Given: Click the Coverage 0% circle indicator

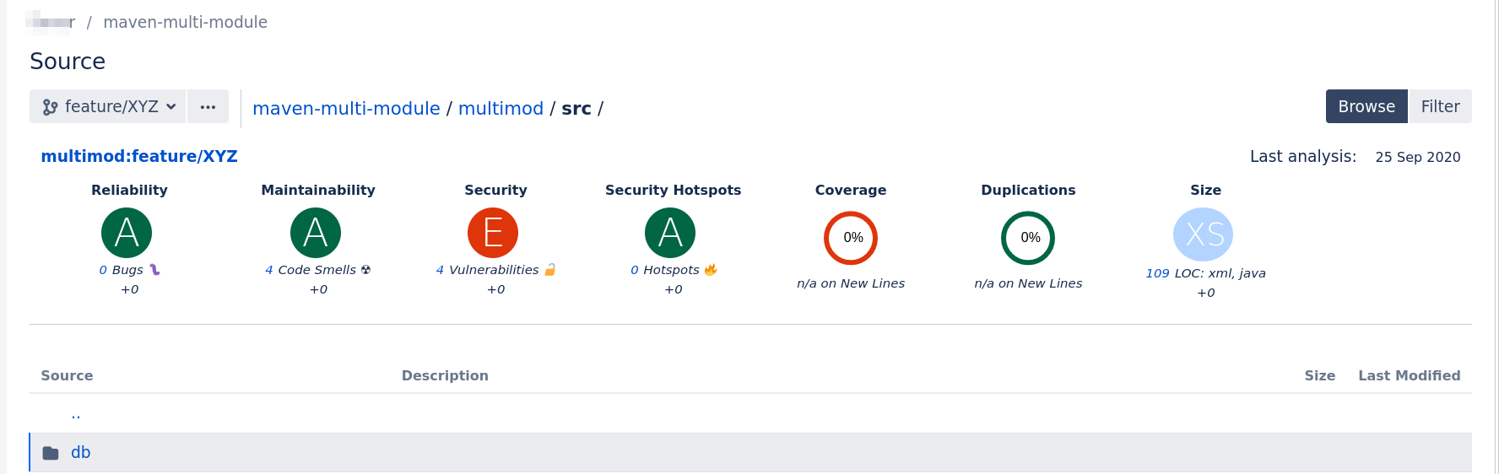Looking at the screenshot, I should pyautogui.click(x=851, y=238).
